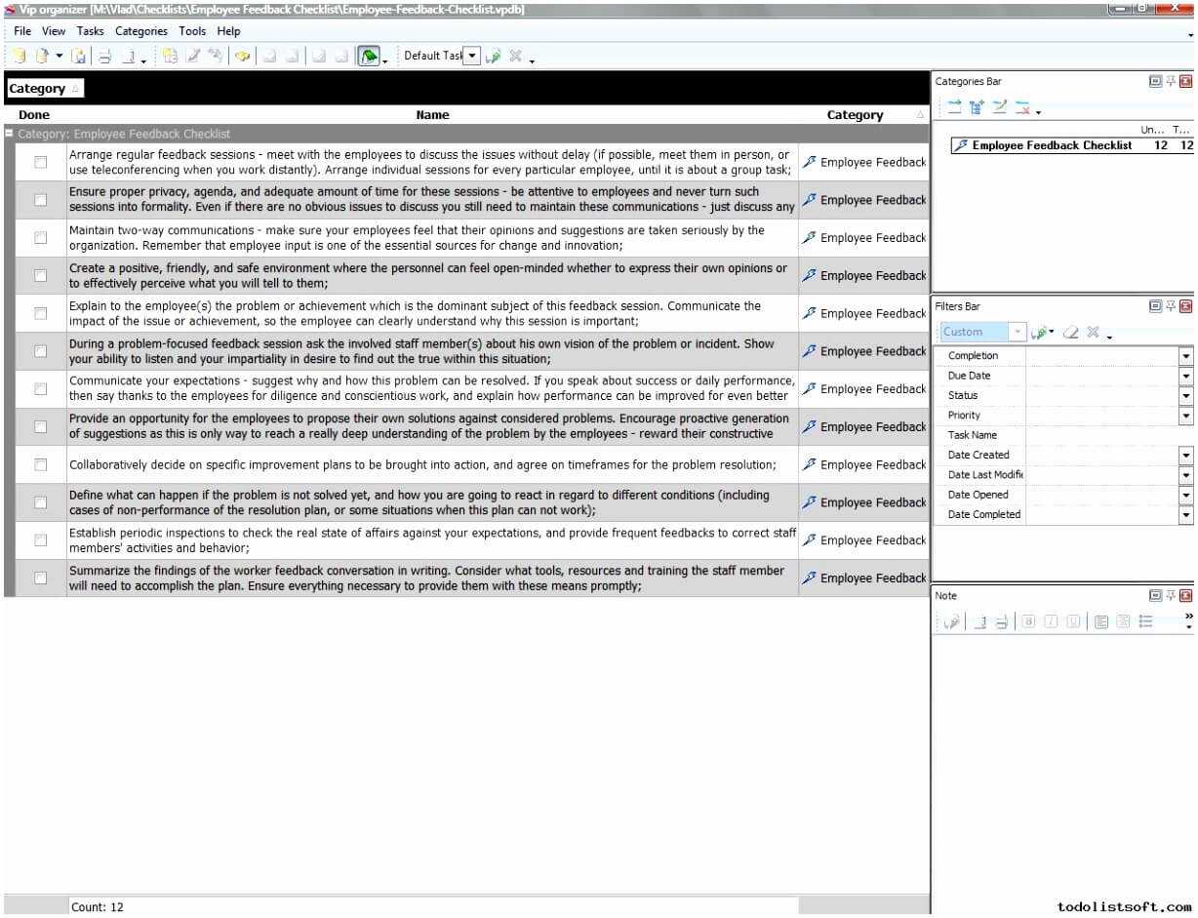Close the Note panel

tap(1185, 595)
